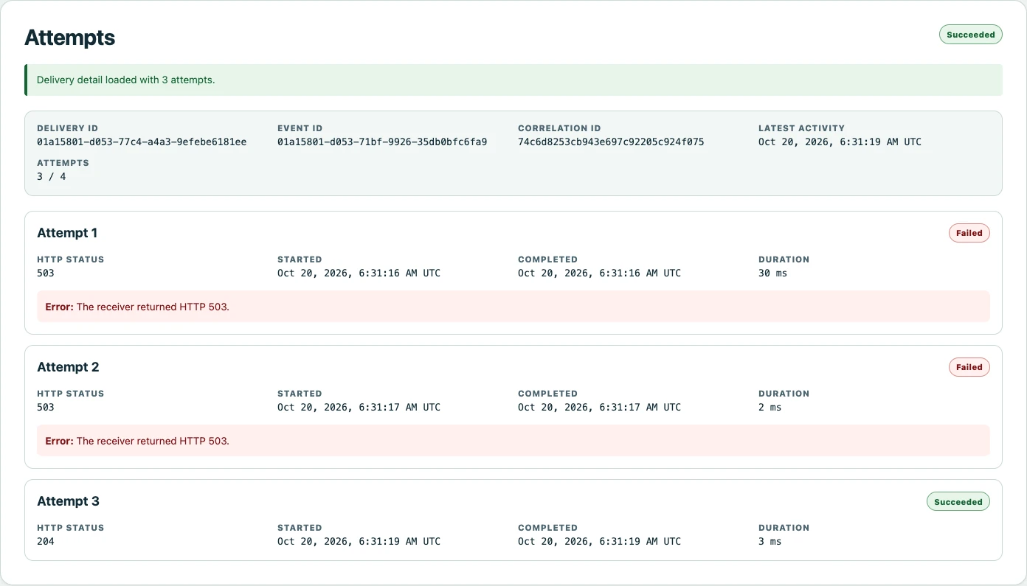The width and height of the screenshot is (1027, 586).
Task: Click HTTP status "503" in Attempt 1
Action: click(46, 273)
